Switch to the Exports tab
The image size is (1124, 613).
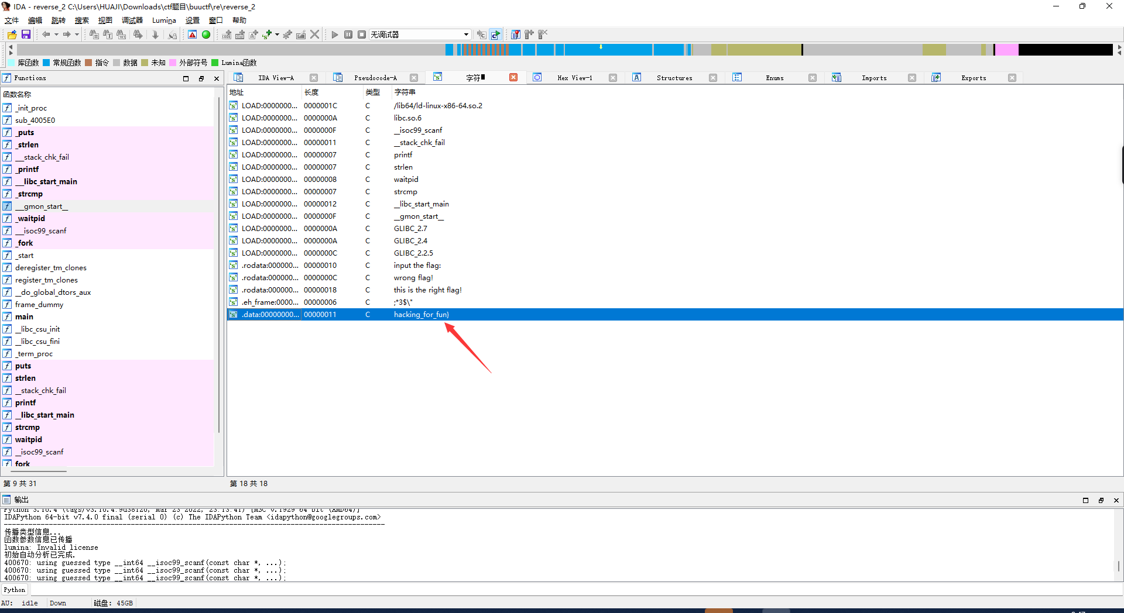pyautogui.click(x=973, y=78)
